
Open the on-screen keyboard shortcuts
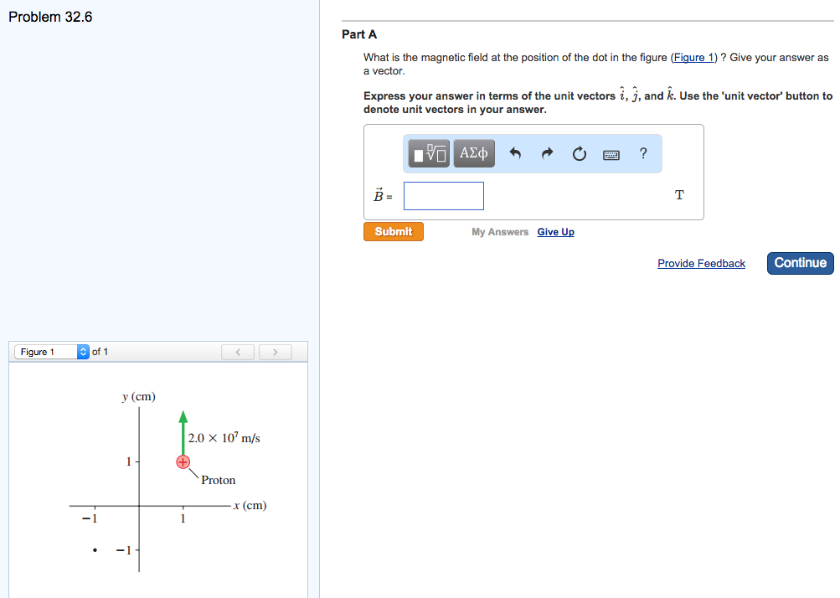[x=611, y=153]
